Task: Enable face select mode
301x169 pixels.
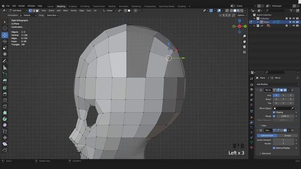Action: tap(37, 10)
